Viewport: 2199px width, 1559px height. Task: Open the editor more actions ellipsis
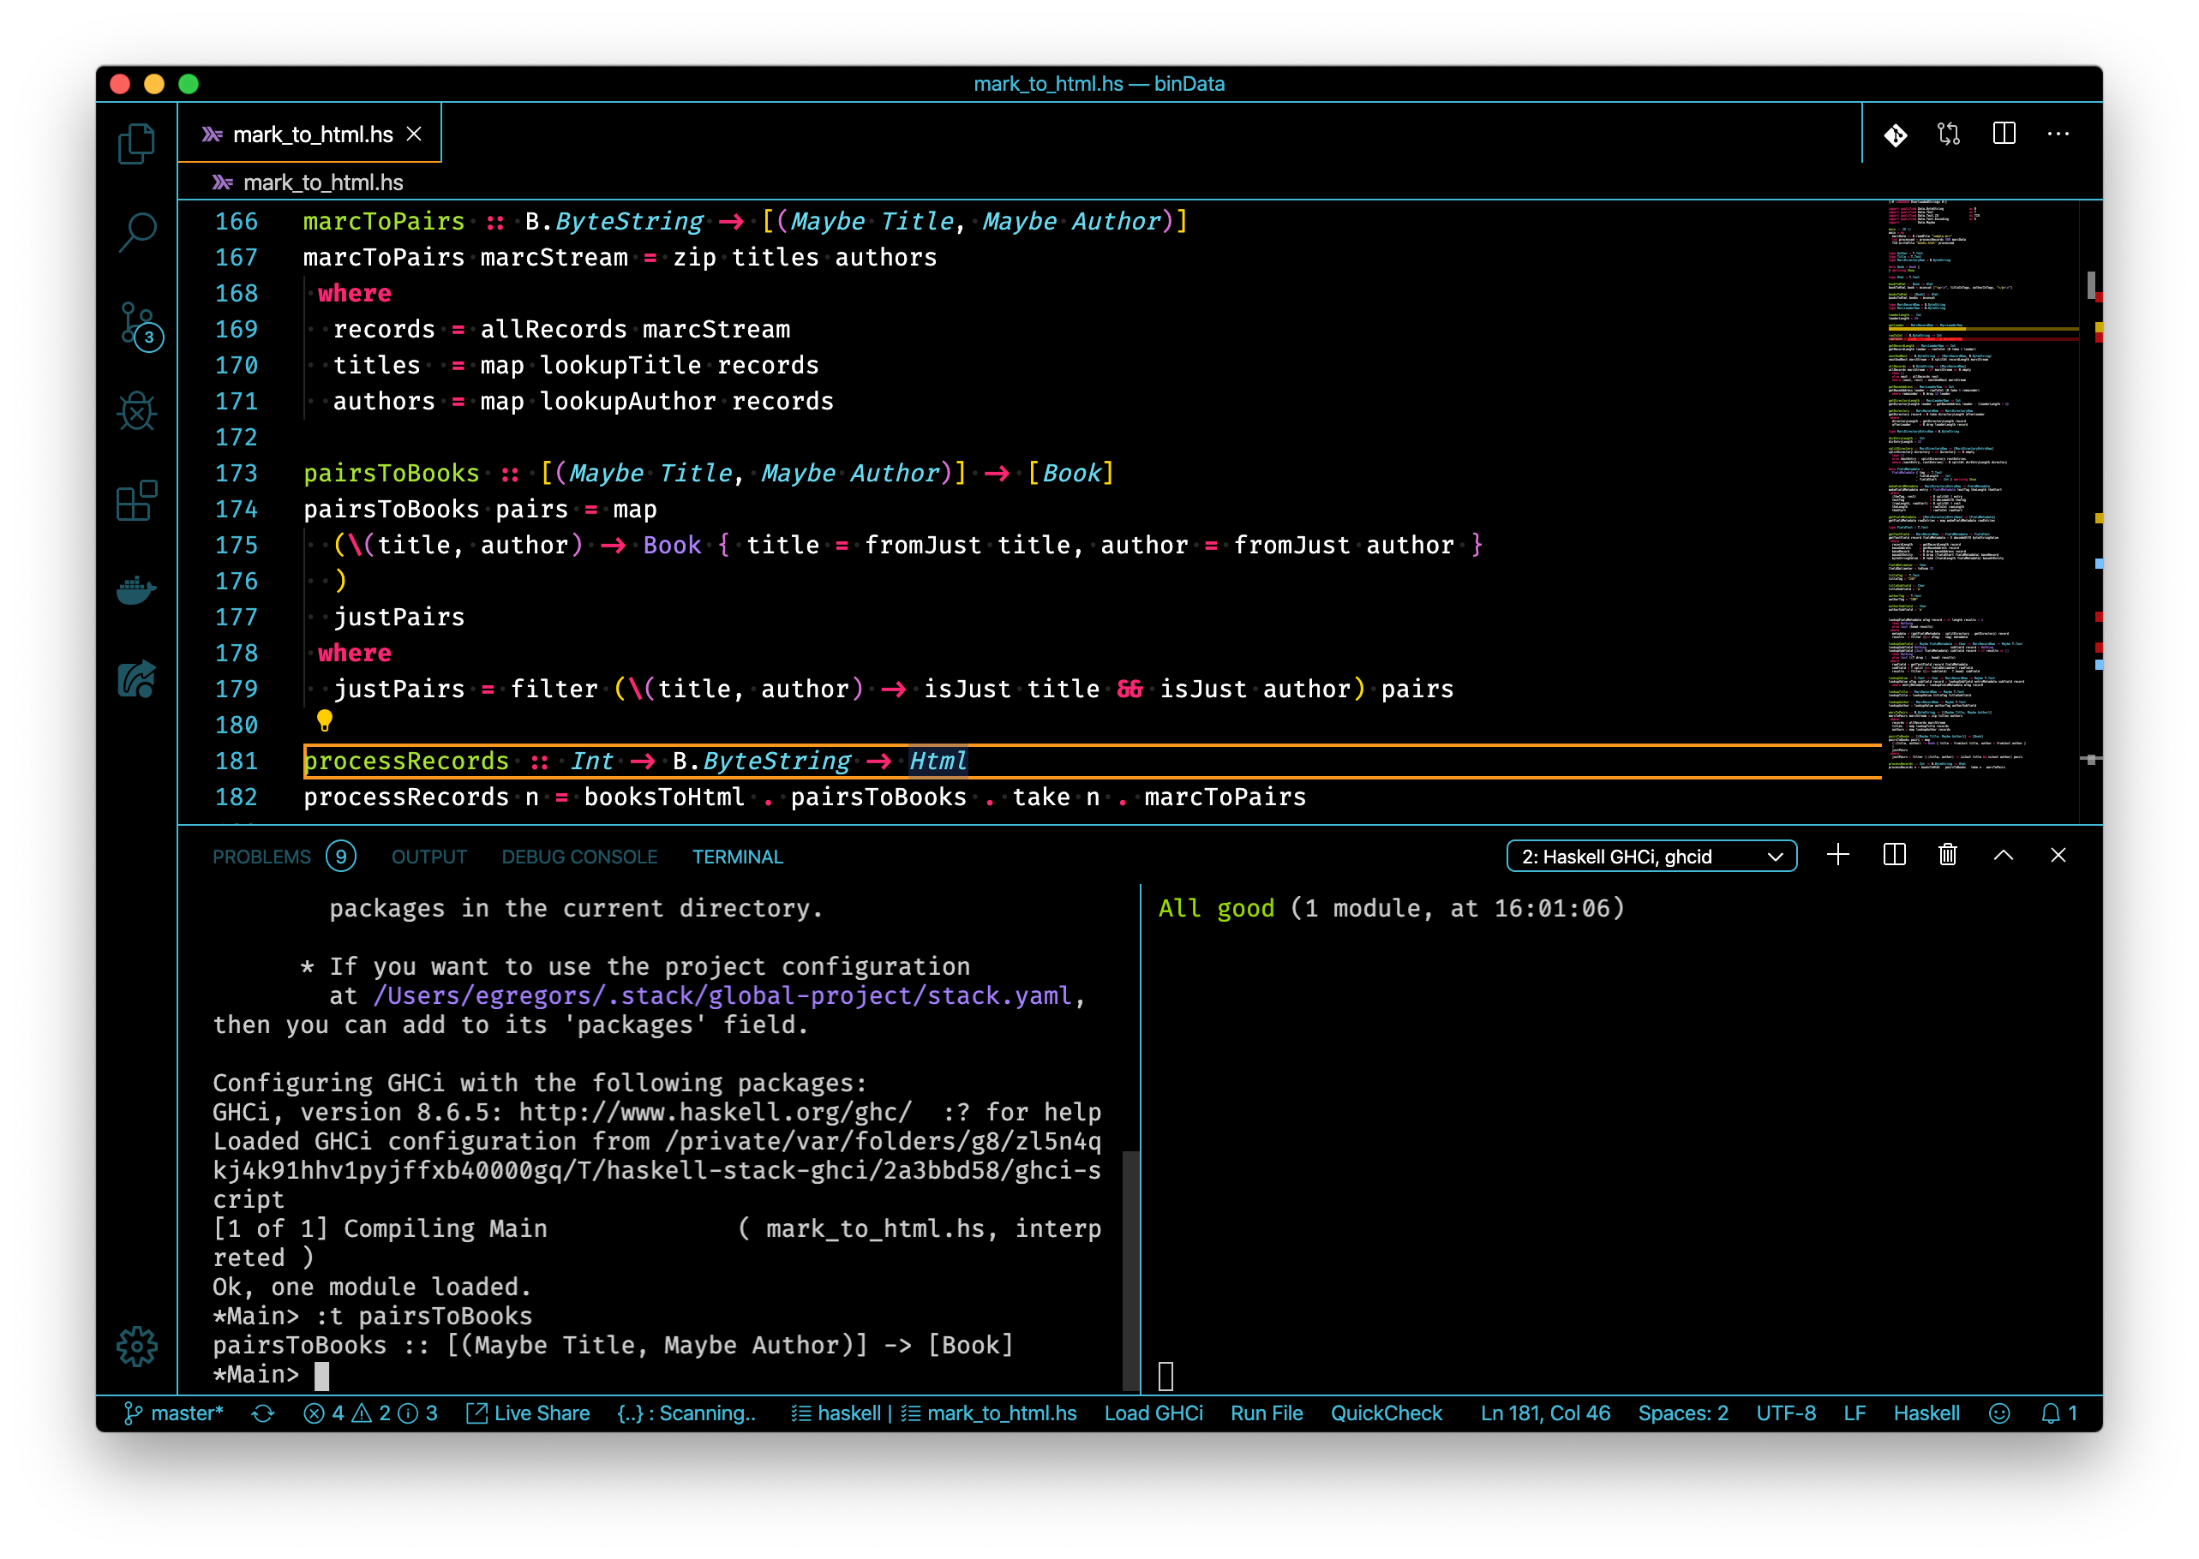pos(2058,134)
